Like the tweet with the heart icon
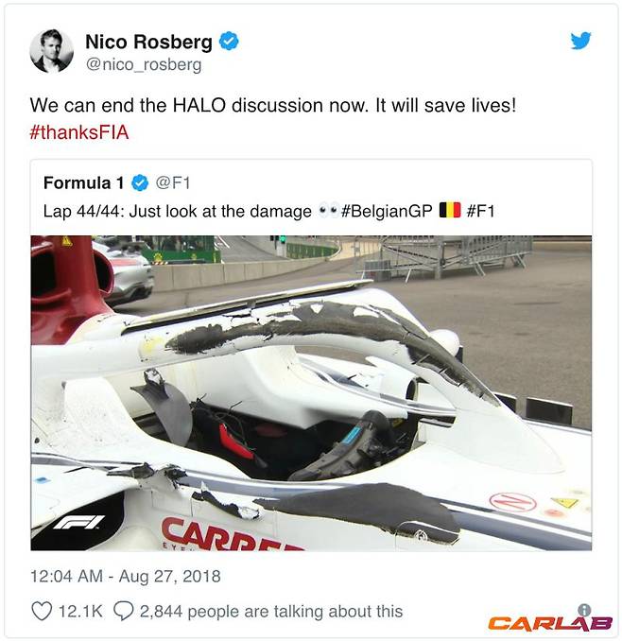This screenshot has width=622, height=641. tap(42, 612)
